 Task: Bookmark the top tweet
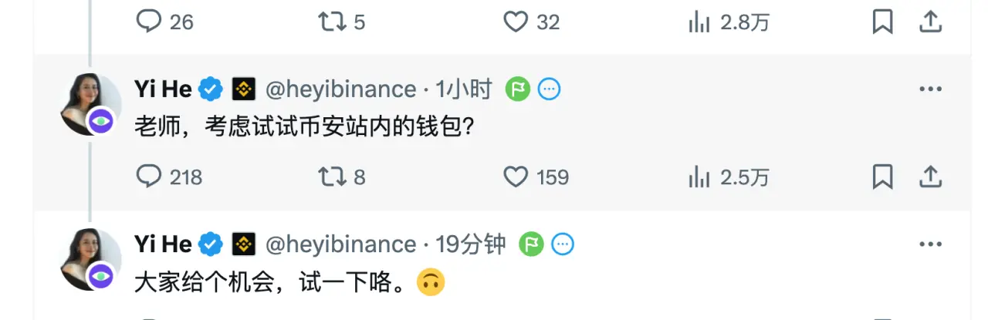pos(882,22)
